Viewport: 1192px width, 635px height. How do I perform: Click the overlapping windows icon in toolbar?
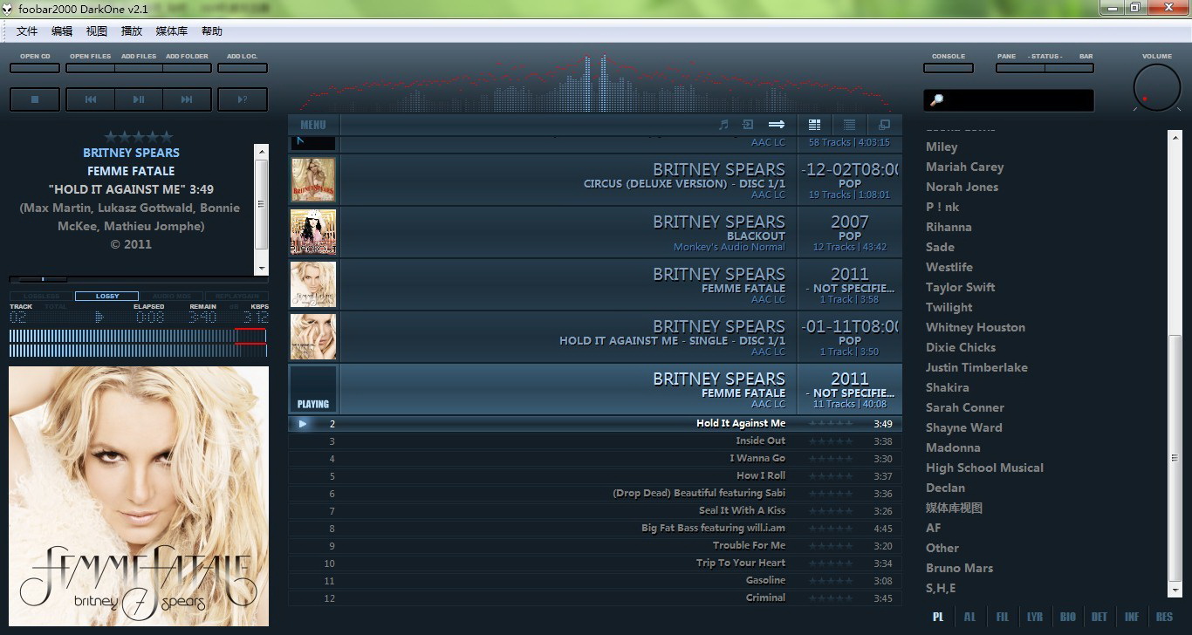tap(884, 125)
